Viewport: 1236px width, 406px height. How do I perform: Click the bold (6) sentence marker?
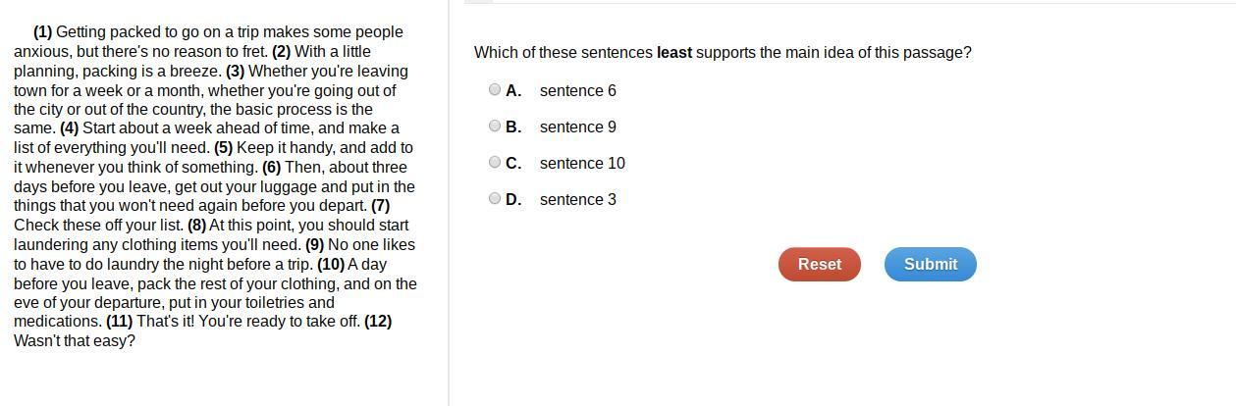(x=271, y=168)
